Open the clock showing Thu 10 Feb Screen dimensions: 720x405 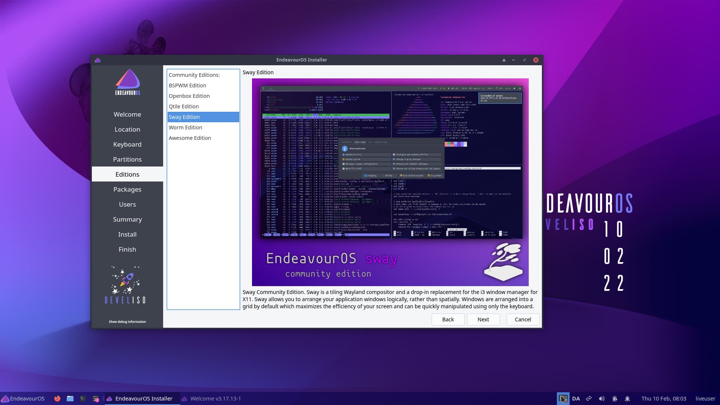point(664,399)
